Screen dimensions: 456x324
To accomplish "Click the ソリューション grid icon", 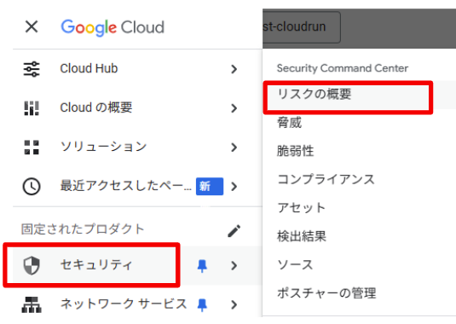I will click(32, 148).
